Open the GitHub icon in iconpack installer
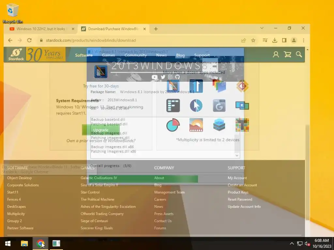The height and width of the screenshot is (250, 334). [177, 77]
